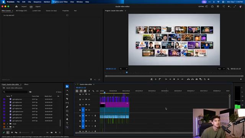The image size is (245, 138).
Task: Select the Slip tool
Action: [x=67, y=103]
